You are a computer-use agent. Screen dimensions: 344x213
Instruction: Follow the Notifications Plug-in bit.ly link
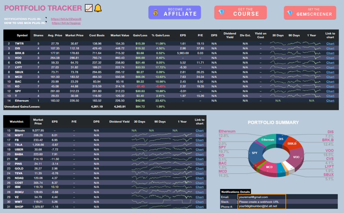66,19
